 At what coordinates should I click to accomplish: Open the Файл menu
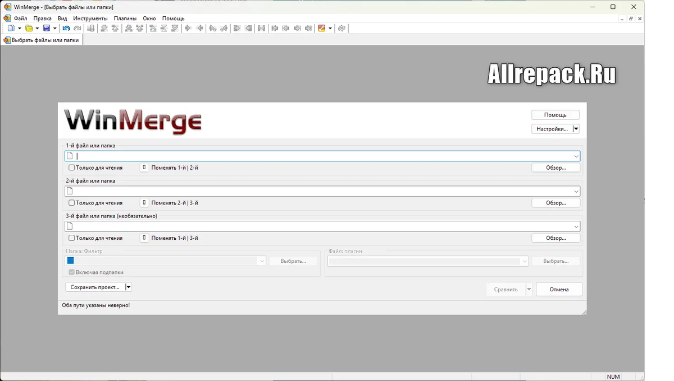pyautogui.click(x=20, y=18)
